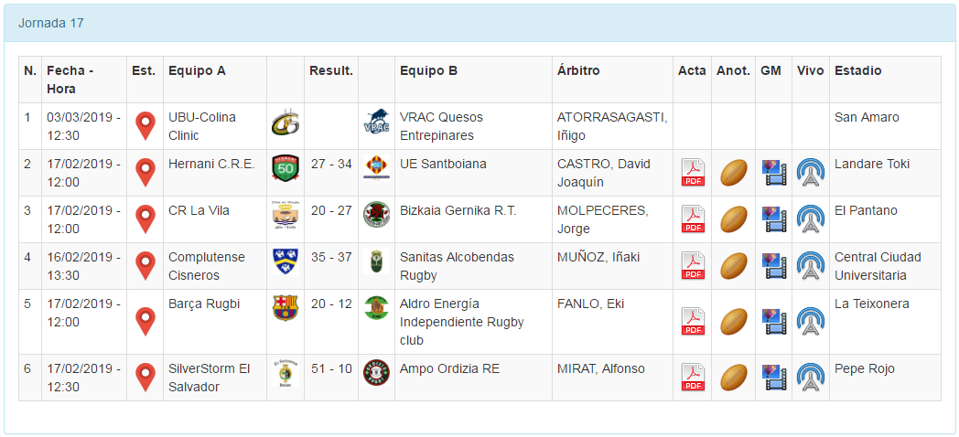Open PDF acta for SilverStorm El Salvador match
This screenshot has width=959, height=437.
pyautogui.click(x=693, y=378)
